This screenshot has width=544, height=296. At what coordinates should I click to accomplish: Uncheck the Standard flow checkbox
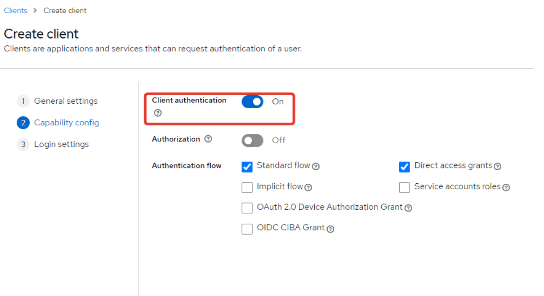point(247,167)
